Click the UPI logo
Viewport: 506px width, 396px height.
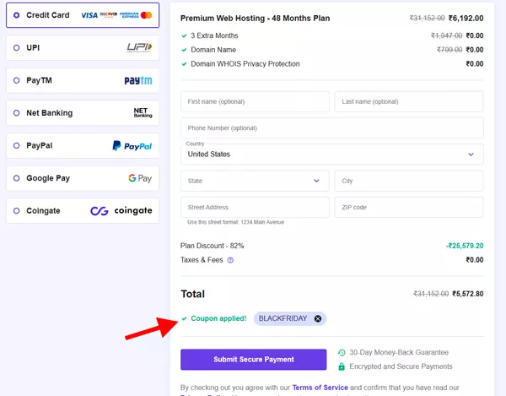point(139,47)
